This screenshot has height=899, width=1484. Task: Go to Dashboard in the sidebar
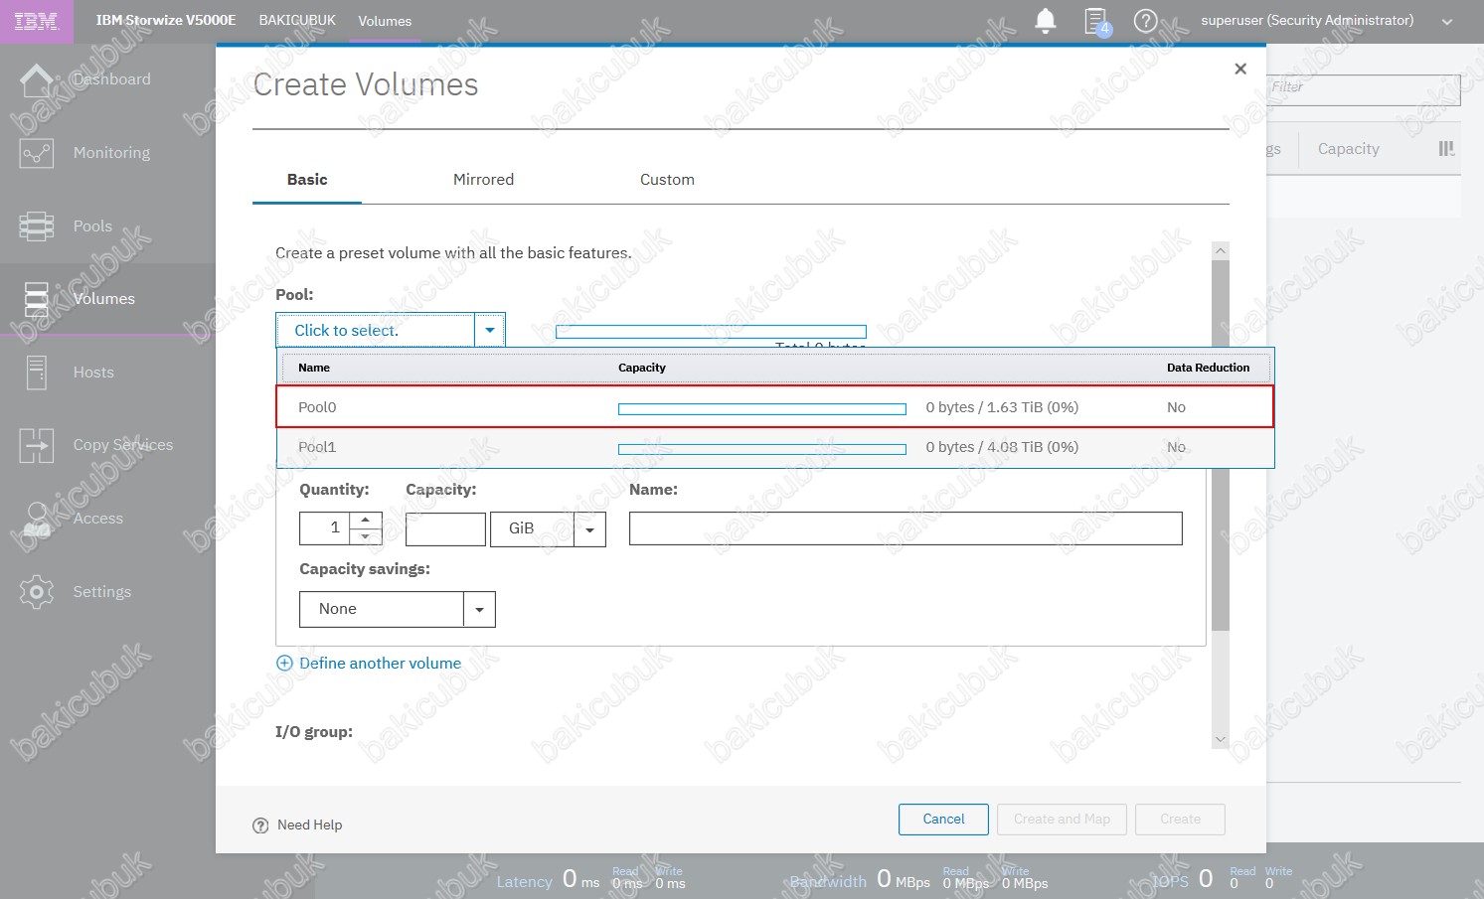click(112, 79)
